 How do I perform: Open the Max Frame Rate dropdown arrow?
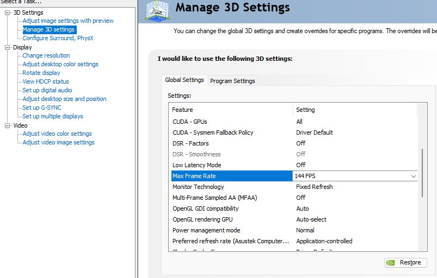click(x=413, y=176)
